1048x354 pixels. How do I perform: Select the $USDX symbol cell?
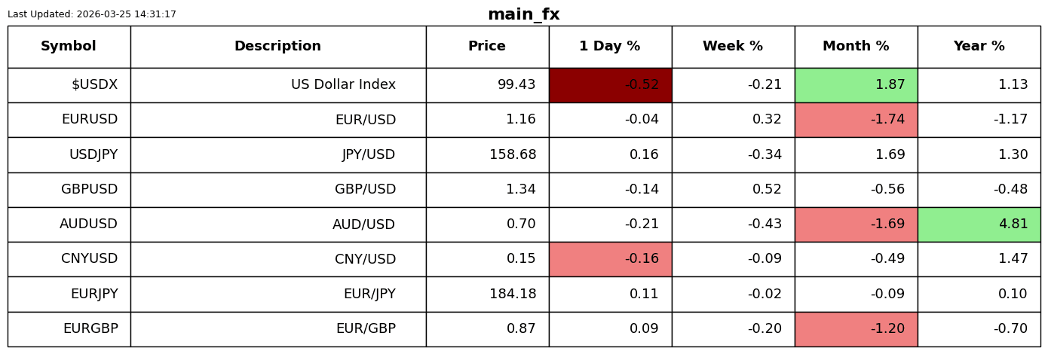[69, 85]
